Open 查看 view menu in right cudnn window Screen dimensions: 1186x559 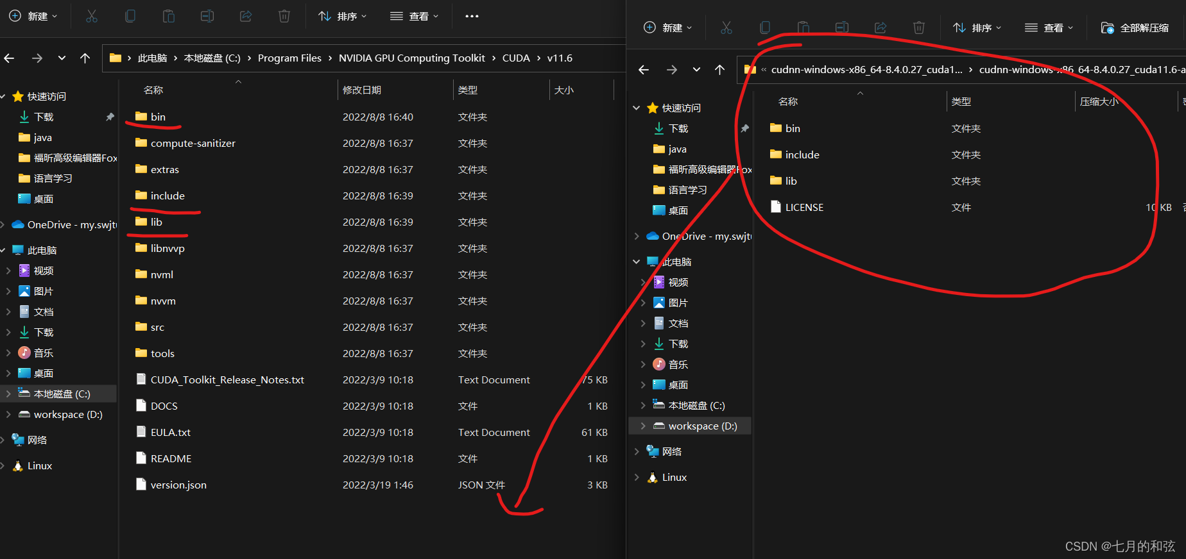(x=1049, y=28)
